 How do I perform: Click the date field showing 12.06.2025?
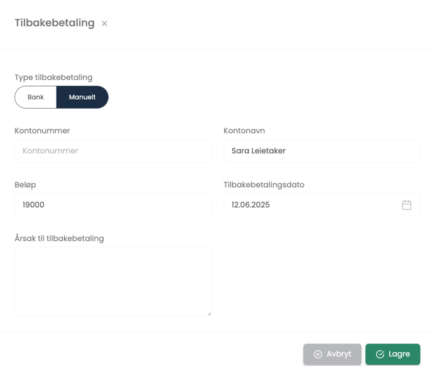[321, 205]
